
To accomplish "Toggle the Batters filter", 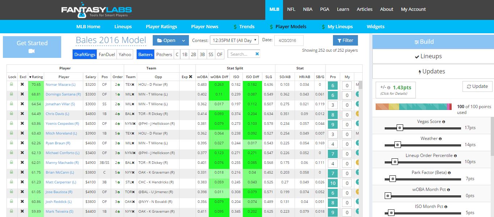I will click(145, 54).
